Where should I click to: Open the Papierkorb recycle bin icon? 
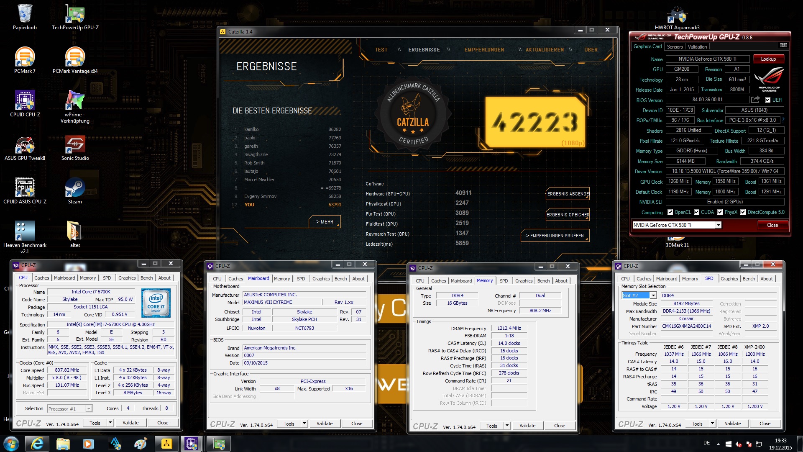(25, 17)
